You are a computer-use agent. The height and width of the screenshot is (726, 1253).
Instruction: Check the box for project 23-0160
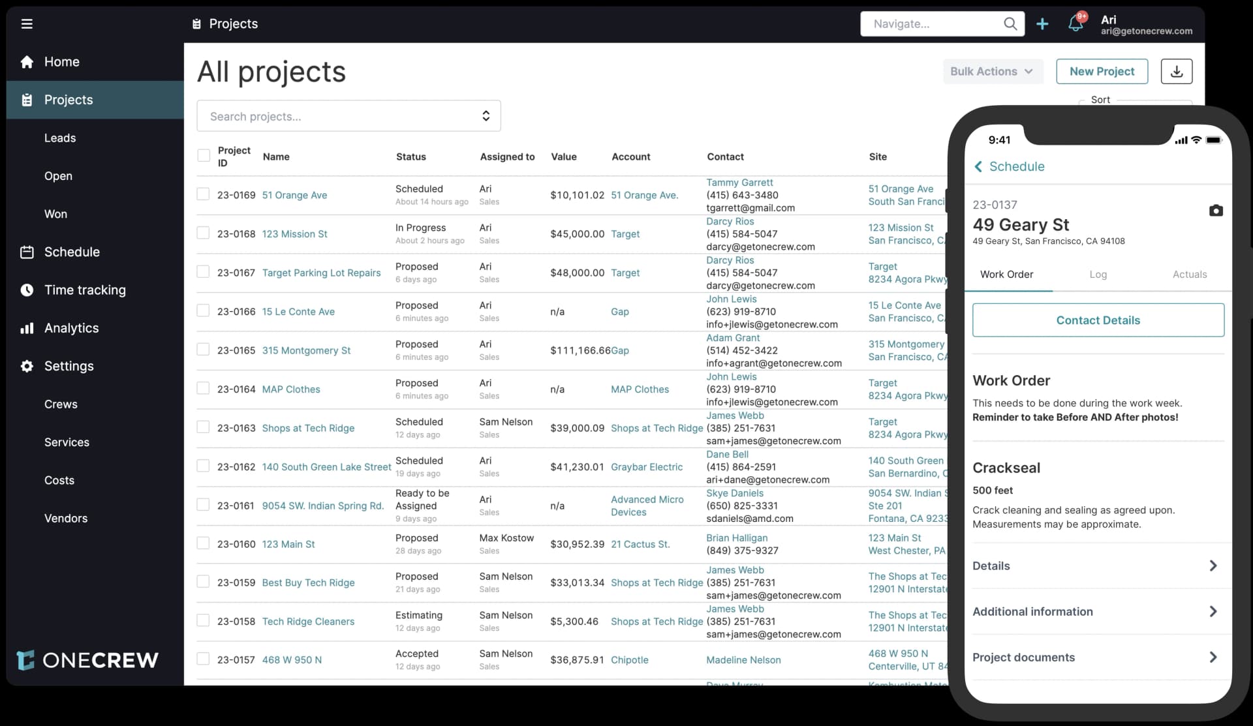[x=204, y=543]
